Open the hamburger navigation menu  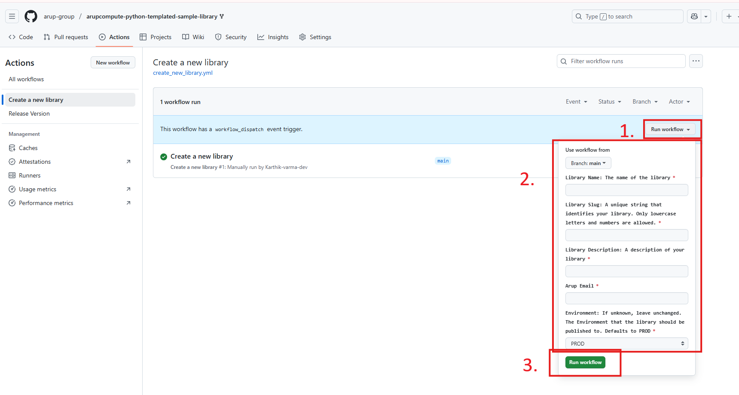tap(12, 16)
